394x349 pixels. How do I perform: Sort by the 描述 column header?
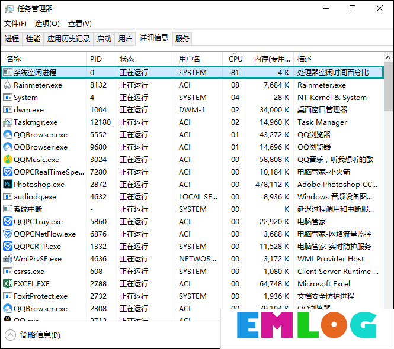[338, 59]
